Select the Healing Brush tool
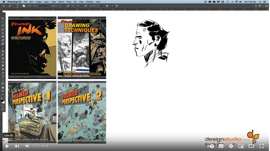The image size is (270, 151). click(x=3, y=44)
